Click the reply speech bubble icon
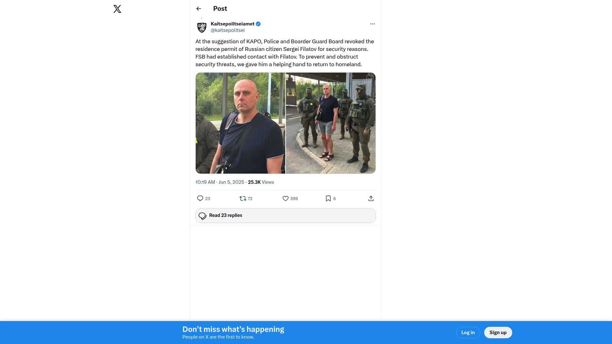This screenshot has width=612, height=344. [200, 198]
